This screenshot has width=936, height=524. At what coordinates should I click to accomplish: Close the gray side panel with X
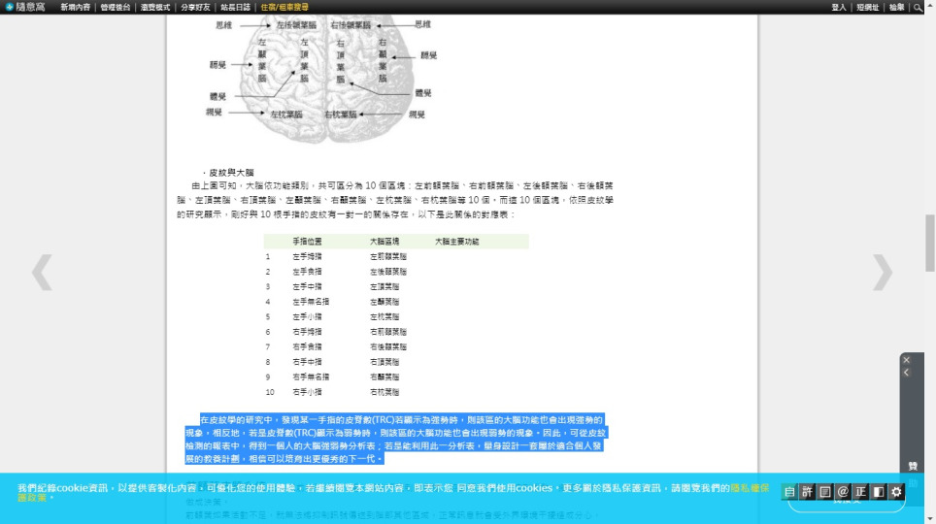[x=906, y=360]
